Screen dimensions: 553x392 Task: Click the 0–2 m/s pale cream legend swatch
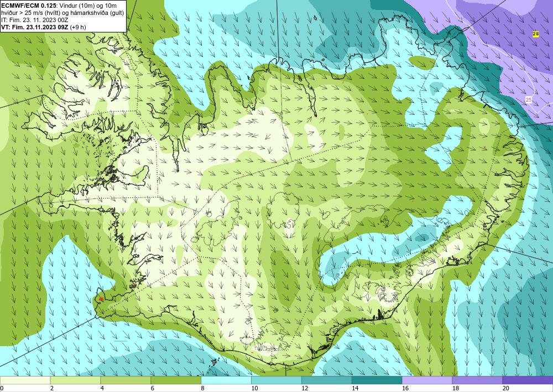point(25,380)
